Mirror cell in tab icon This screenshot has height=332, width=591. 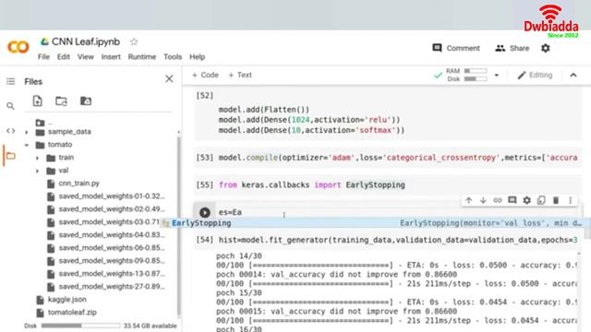tap(541, 200)
